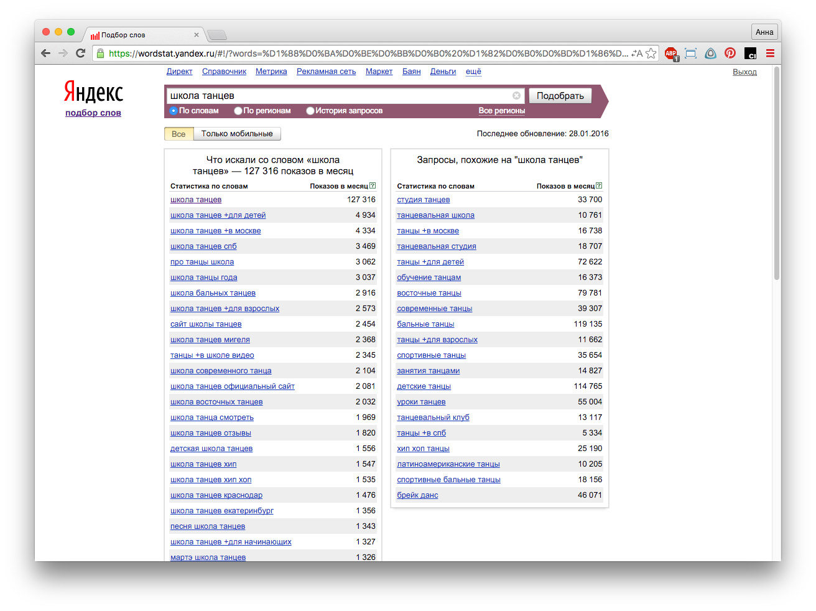Open the "Все регионы" region selector

coord(501,111)
